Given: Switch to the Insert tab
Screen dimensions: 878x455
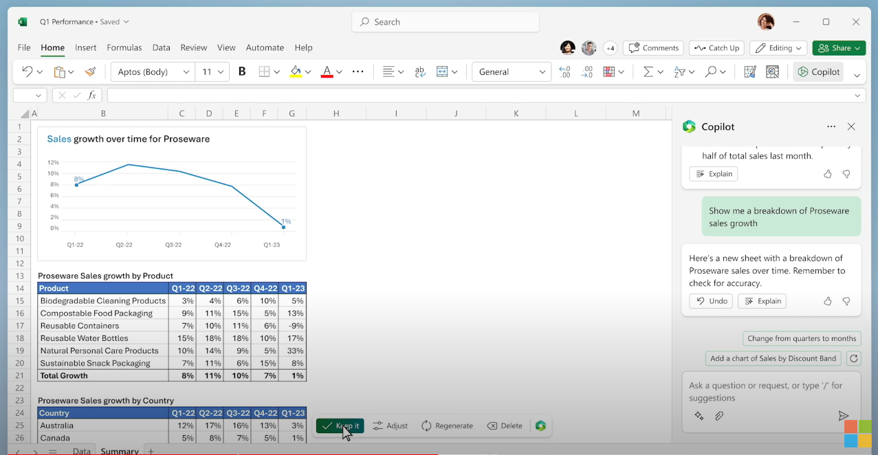Looking at the screenshot, I should 86,47.
